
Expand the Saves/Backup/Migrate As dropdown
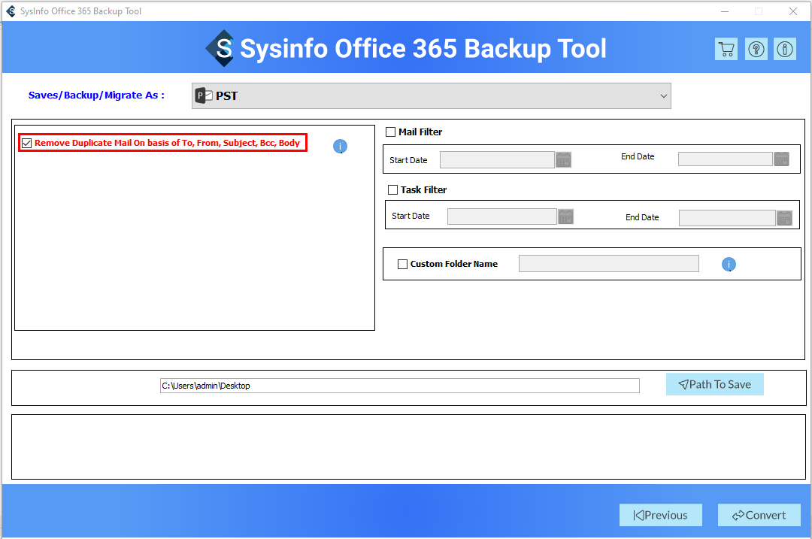coord(431,95)
